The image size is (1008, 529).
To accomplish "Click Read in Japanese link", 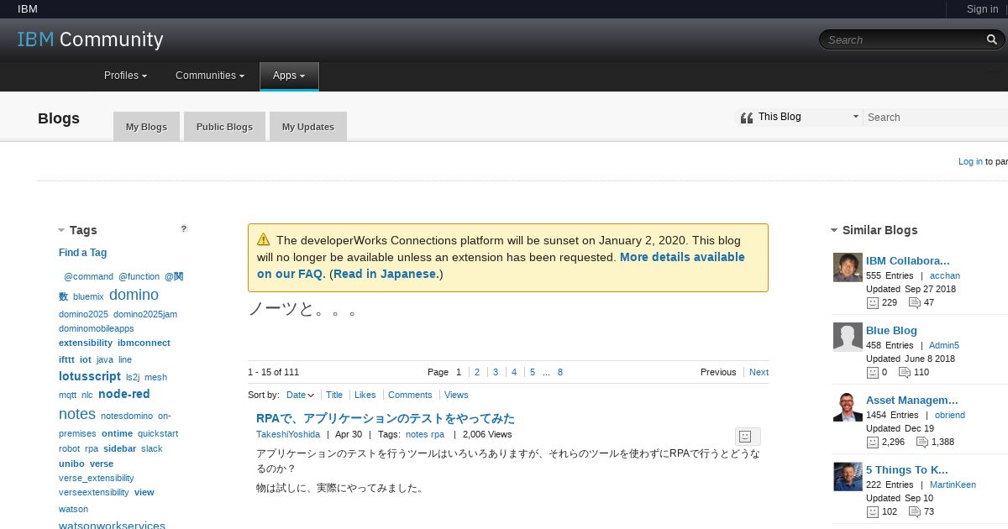I will (x=385, y=274).
